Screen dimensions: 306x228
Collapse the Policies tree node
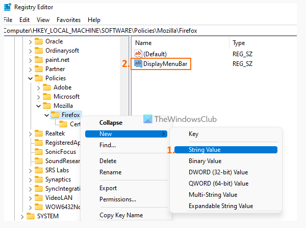[30, 78]
